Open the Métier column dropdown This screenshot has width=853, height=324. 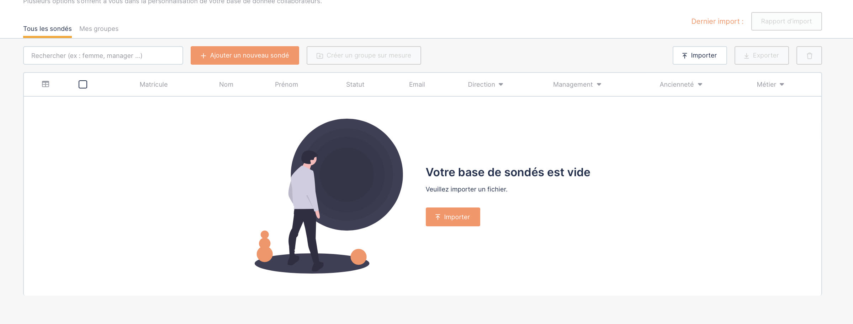point(782,85)
